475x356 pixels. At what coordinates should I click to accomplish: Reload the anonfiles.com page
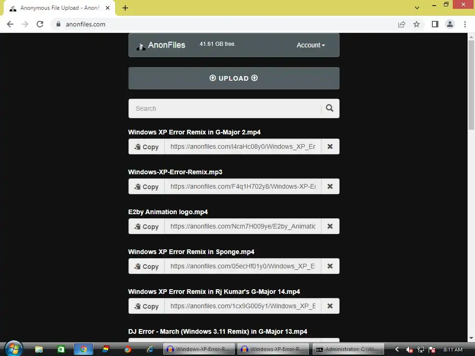click(40, 24)
